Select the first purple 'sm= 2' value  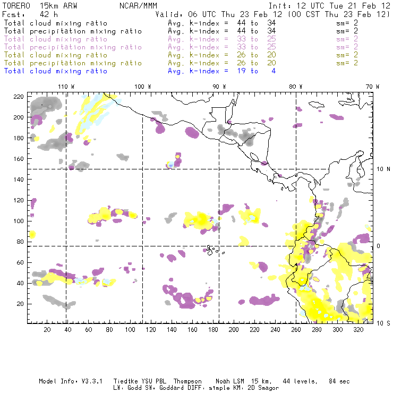coord(347,39)
